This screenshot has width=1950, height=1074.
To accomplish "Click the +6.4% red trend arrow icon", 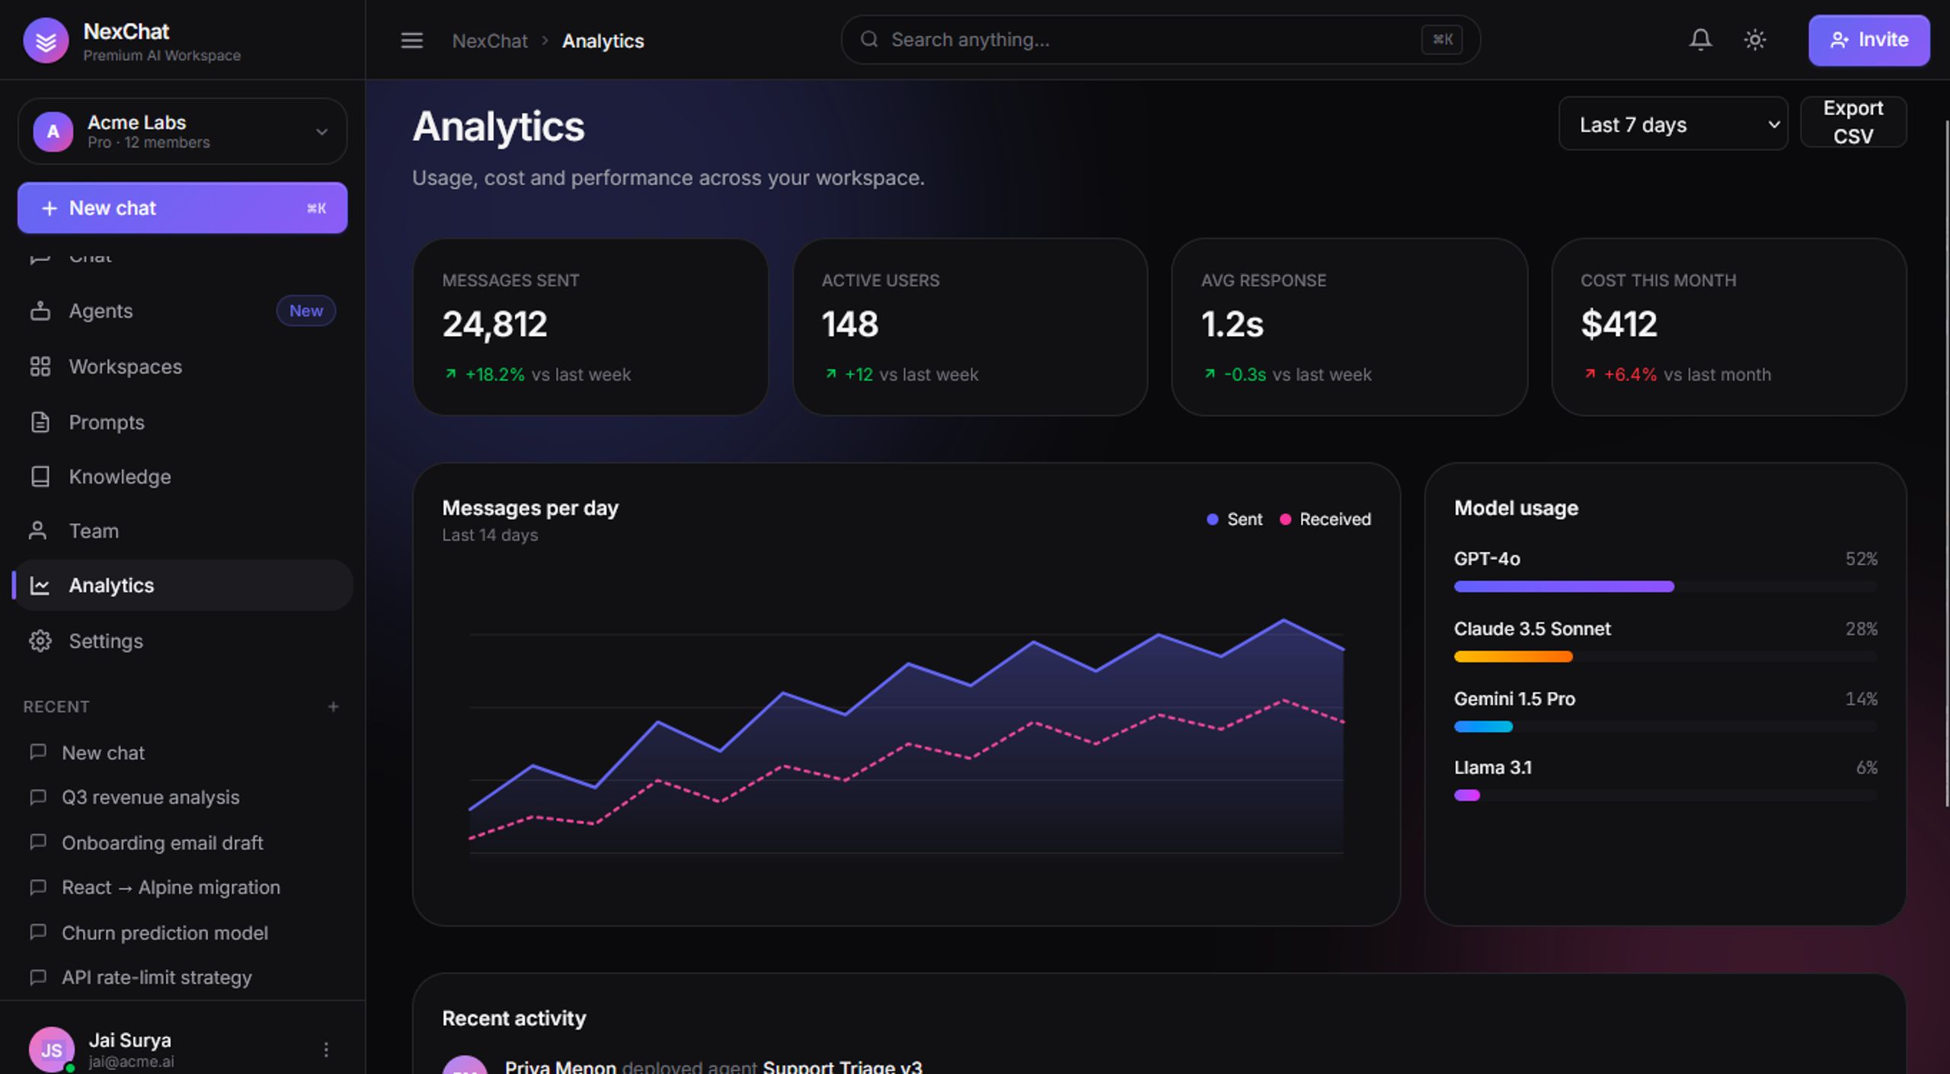I will click(1590, 374).
